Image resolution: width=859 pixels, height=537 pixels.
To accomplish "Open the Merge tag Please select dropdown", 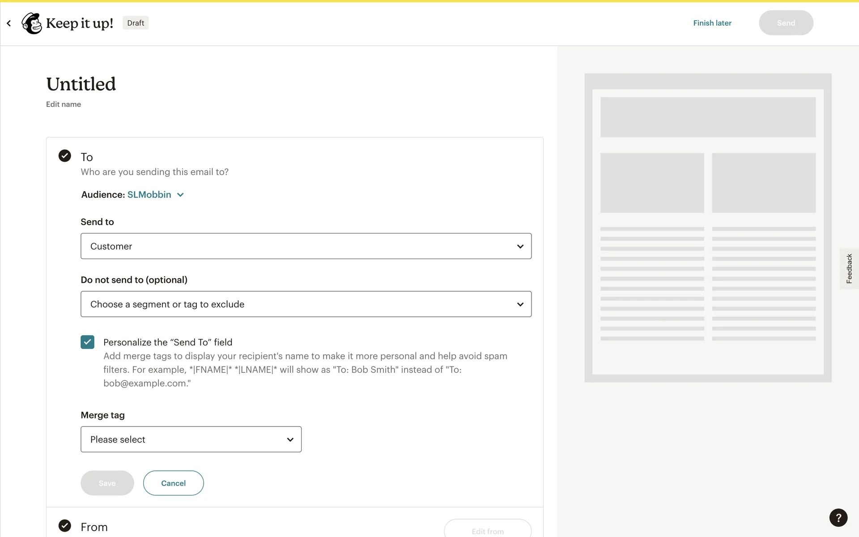I will point(191,439).
